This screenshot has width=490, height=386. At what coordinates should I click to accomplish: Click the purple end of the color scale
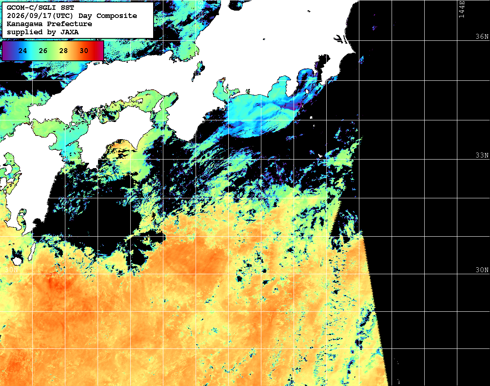coord(6,51)
